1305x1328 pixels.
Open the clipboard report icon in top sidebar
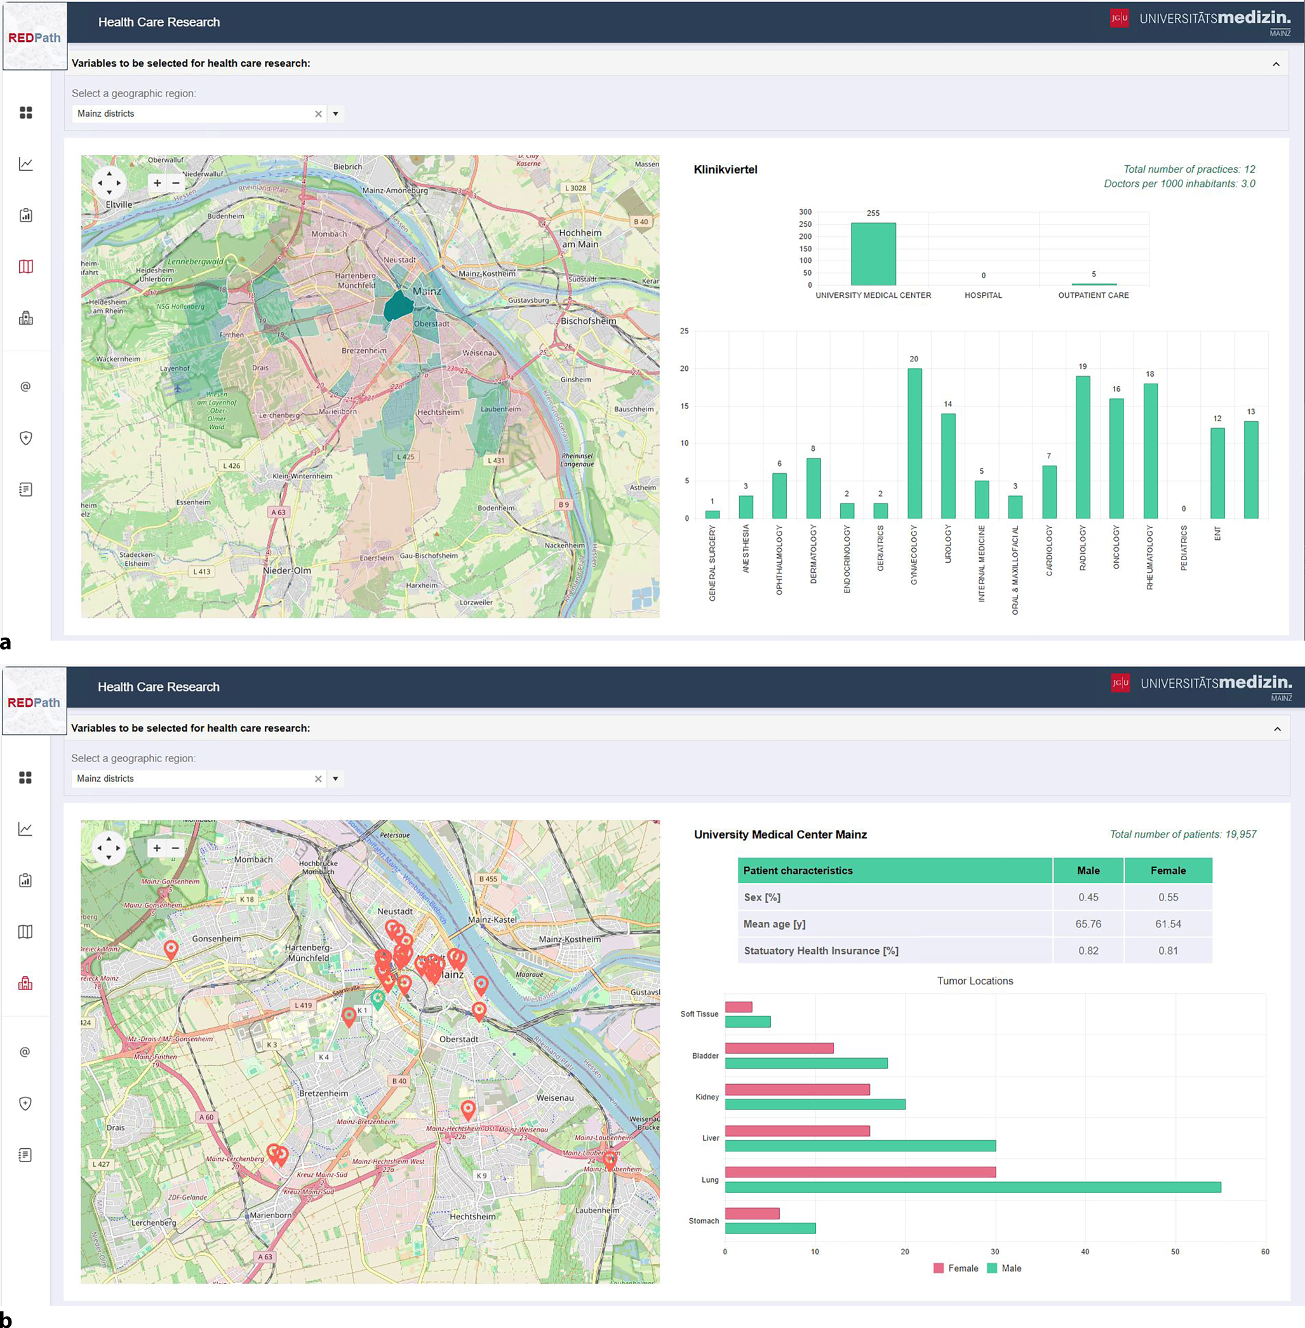[26, 215]
